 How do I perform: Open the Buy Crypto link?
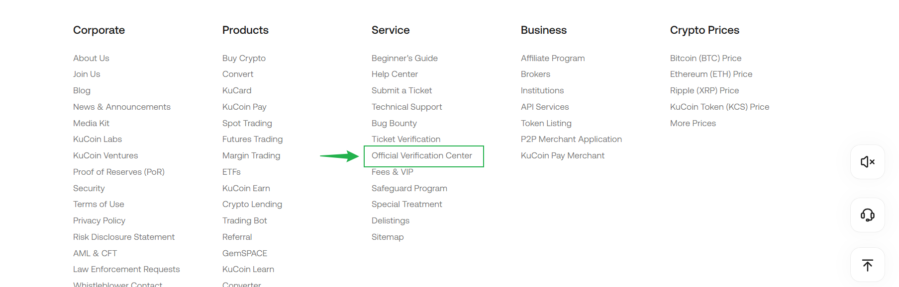(244, 58)
